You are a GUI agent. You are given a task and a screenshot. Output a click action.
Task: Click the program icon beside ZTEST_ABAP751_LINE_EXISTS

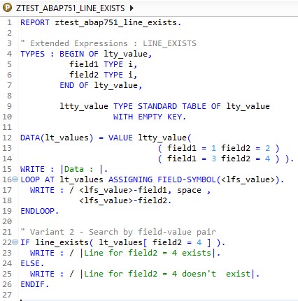[x=7, y=8]
